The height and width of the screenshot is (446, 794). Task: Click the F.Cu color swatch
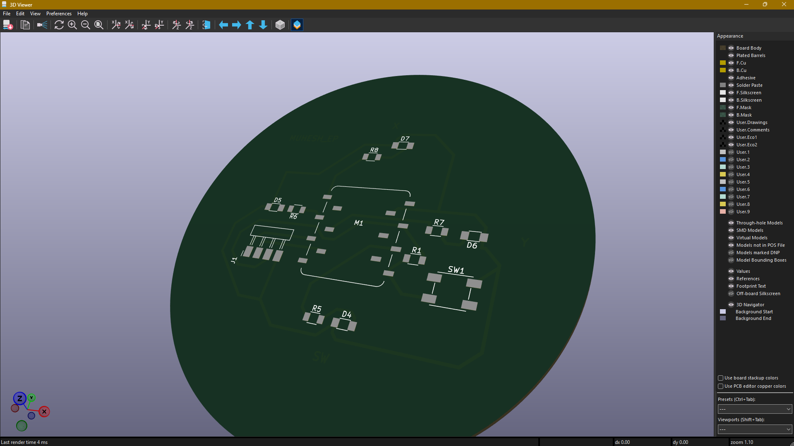tap(723, 63)
